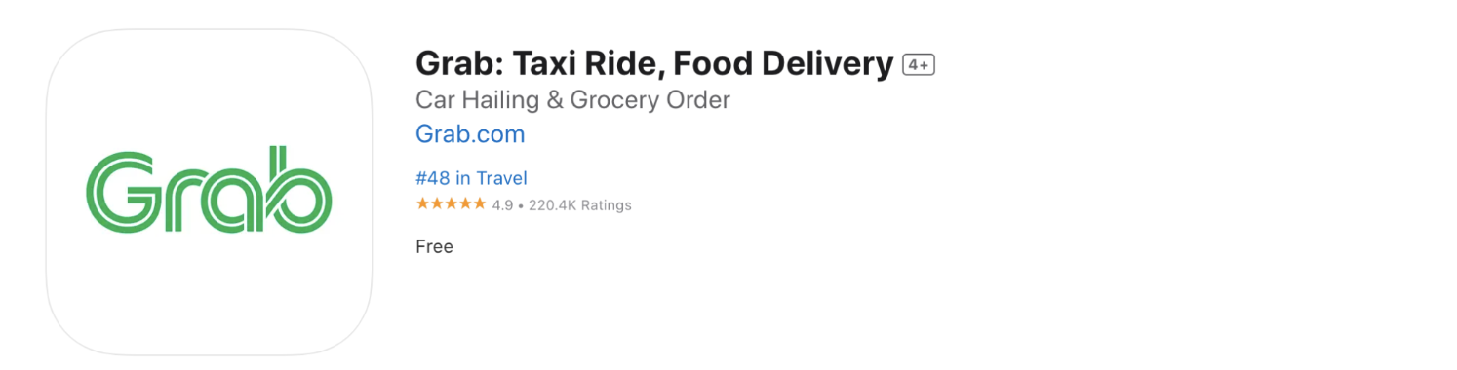Click the 4+ age rating badge

[x=919, y=65]
